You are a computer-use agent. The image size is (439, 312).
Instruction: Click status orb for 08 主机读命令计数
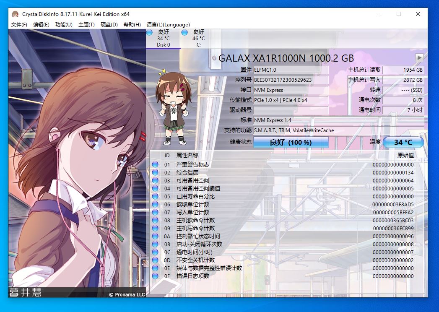(155, 221)
